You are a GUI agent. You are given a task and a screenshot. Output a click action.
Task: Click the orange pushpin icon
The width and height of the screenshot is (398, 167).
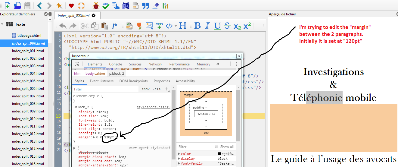pos(59,5)
